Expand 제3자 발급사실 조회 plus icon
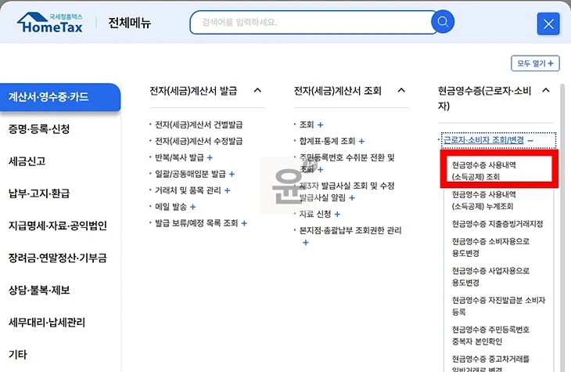 click(352, 198)
